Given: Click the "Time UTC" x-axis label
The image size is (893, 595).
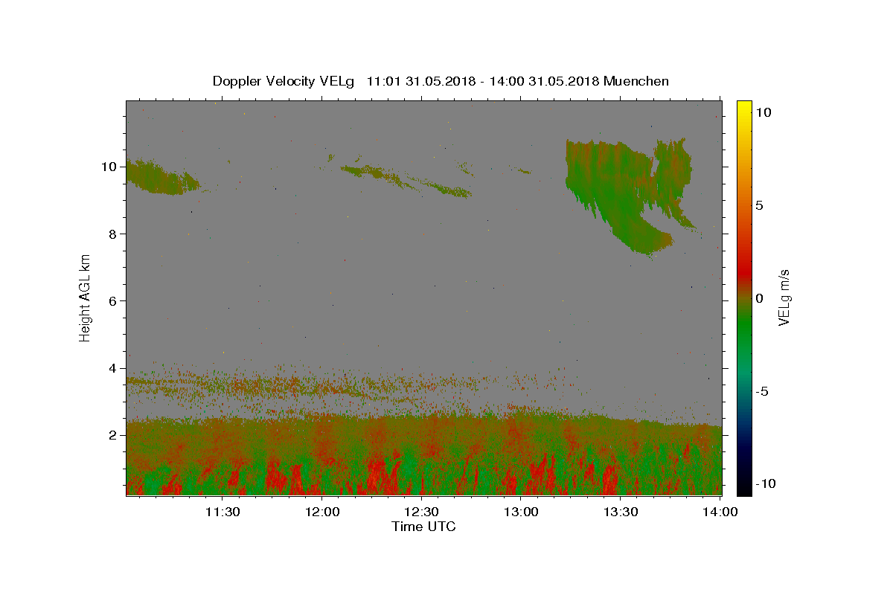Looking at the screenshot, I should 423,527.
